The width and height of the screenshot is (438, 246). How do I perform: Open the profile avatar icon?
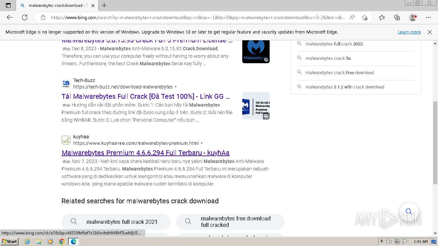coord(413,17)
